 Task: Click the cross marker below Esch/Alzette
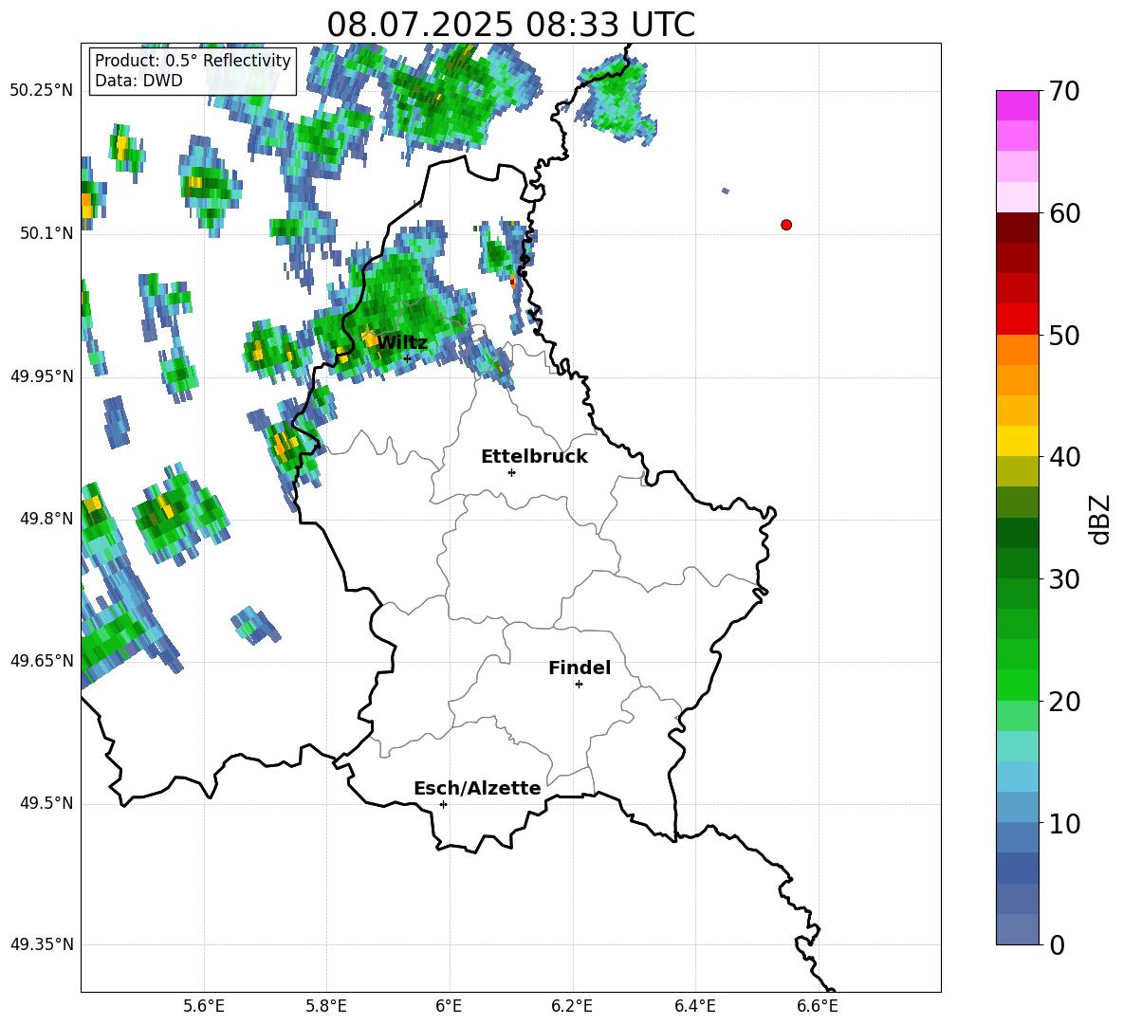click(443, 804)
